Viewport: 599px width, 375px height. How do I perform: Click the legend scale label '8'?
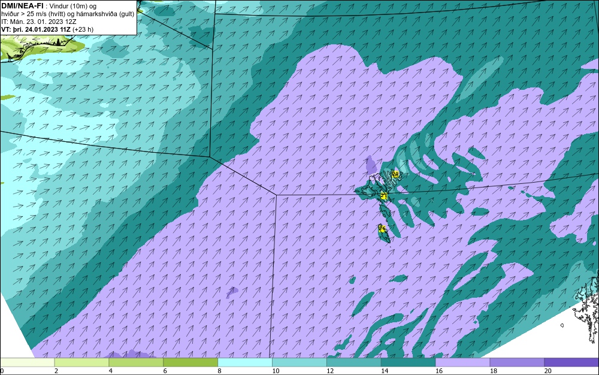(x=220, y=371)
